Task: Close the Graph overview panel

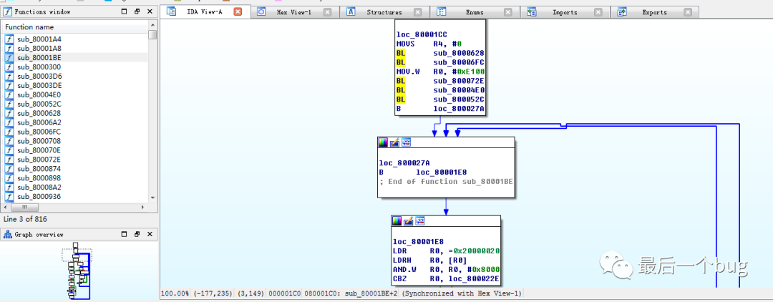Action: 150,235
